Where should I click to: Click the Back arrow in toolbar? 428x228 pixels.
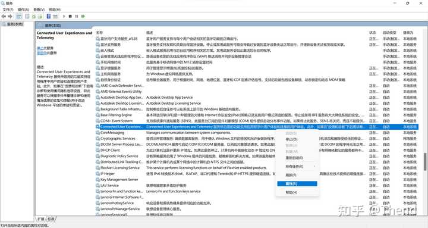tap(4, 17)
